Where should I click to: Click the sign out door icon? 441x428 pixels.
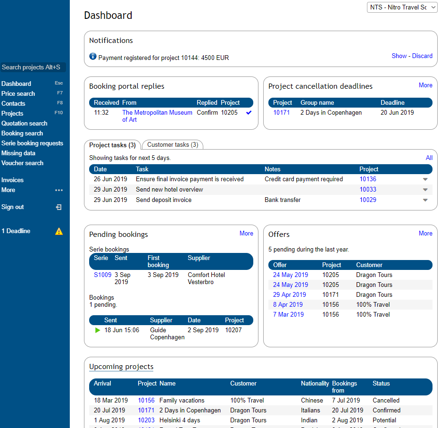58,207
